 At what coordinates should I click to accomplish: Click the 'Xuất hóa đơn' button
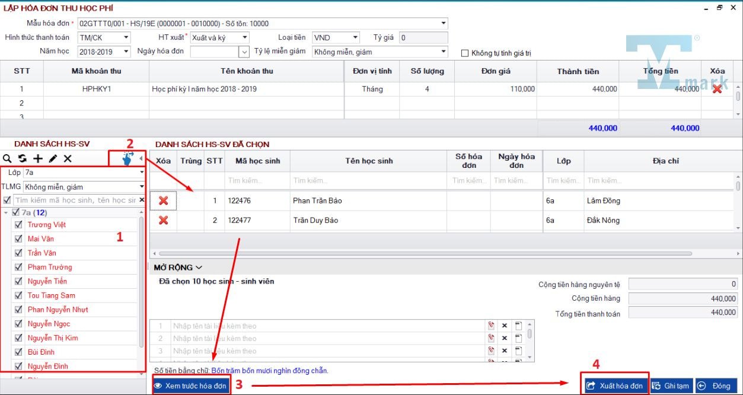click(x=615, y=386)
